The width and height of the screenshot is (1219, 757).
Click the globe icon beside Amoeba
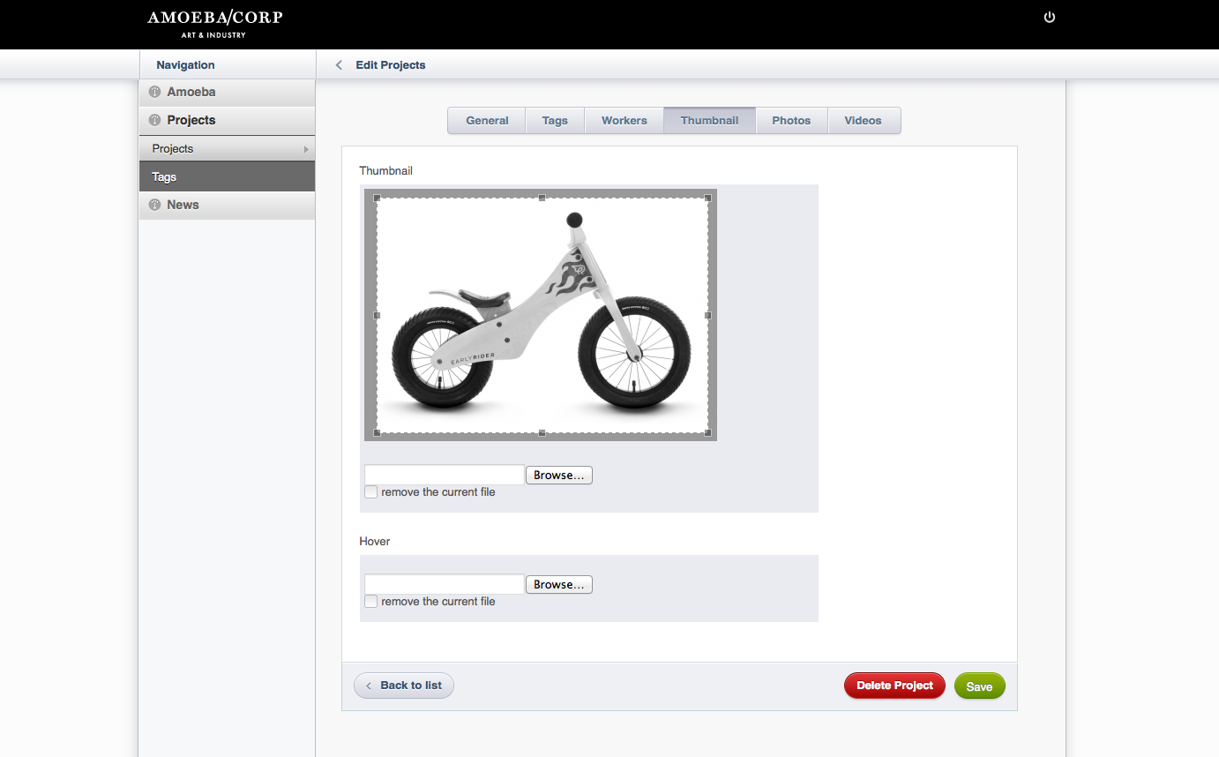tap(154, 92)
